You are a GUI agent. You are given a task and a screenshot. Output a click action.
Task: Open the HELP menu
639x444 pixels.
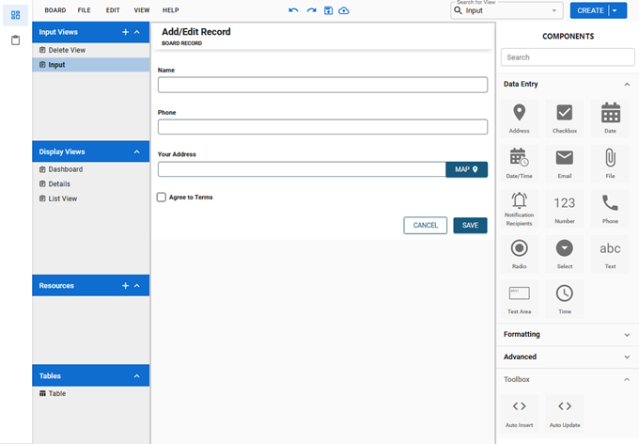pyautogui.click(x=170, y=10)
